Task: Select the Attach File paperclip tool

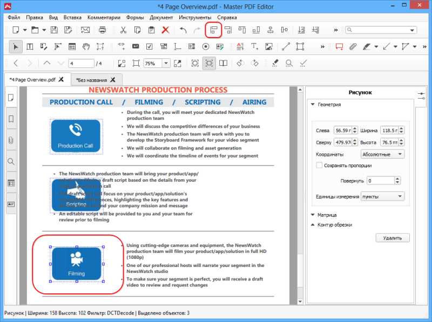Action: [x=353, y=46]
